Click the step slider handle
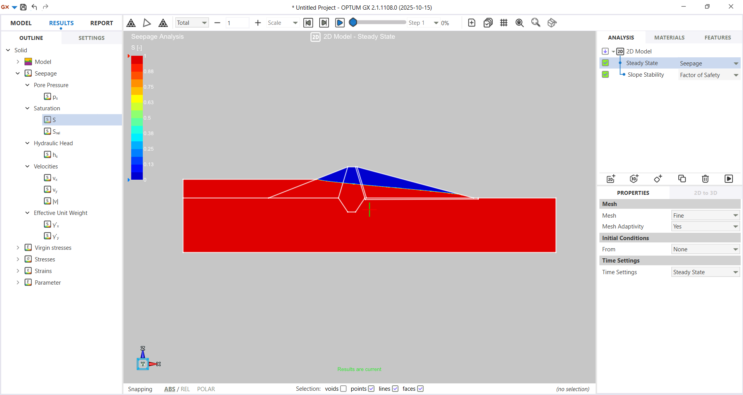Image resolution: width=743 pixels, height=395 pixels. click(x=353, y=22)
